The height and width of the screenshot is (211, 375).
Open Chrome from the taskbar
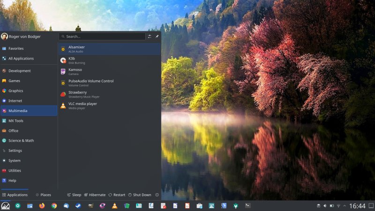point(54,205)
